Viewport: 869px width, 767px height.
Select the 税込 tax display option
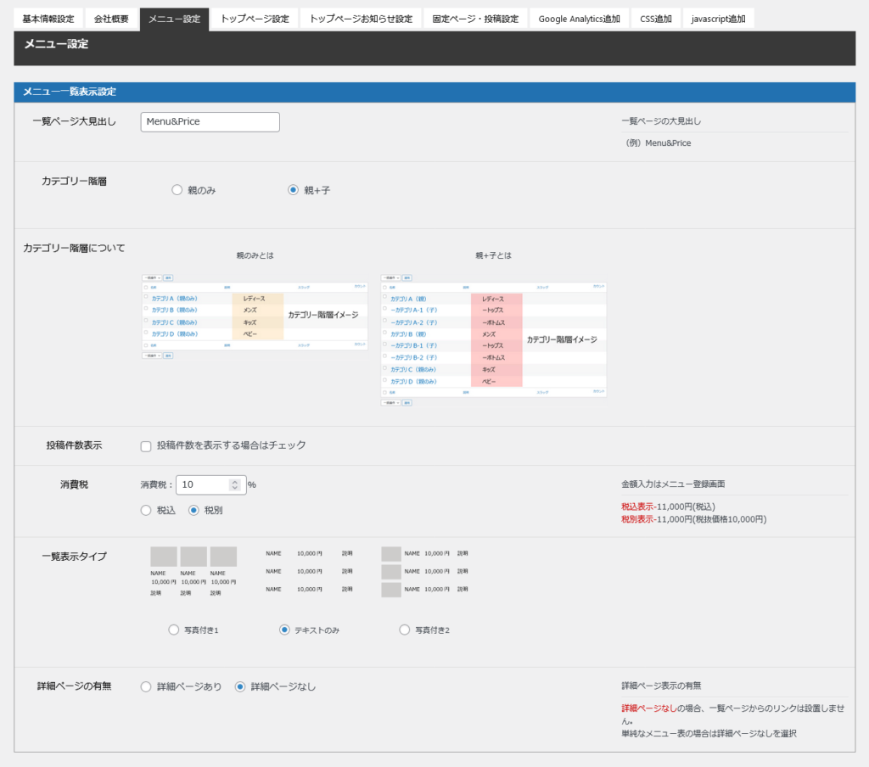[146, 511]
